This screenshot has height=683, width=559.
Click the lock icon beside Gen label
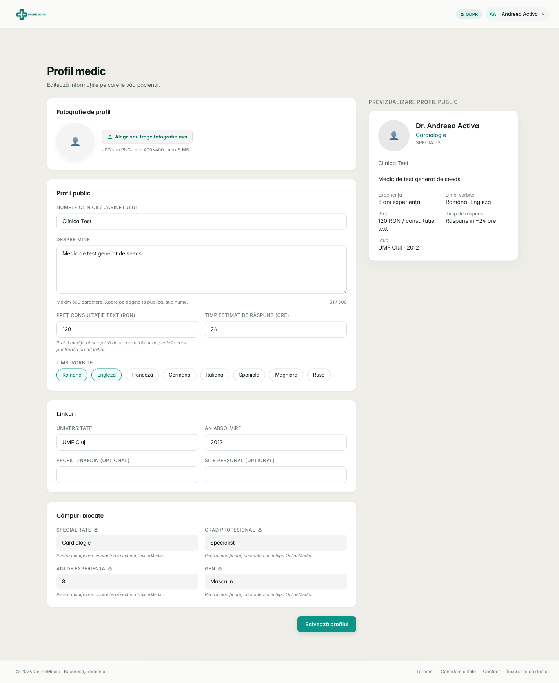coord(220,569)
